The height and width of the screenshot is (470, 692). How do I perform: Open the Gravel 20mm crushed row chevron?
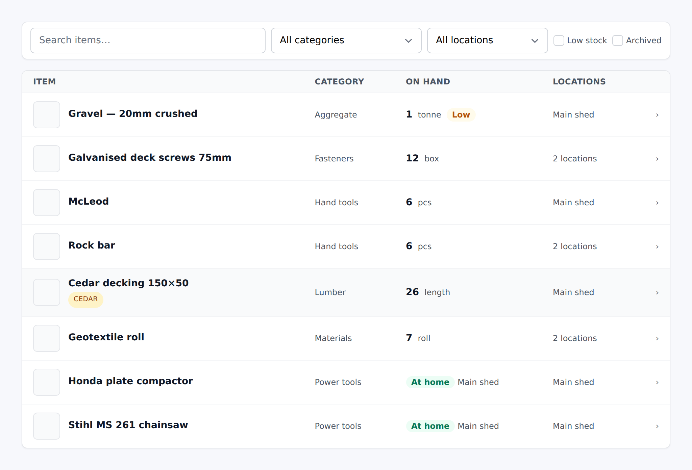657,115
